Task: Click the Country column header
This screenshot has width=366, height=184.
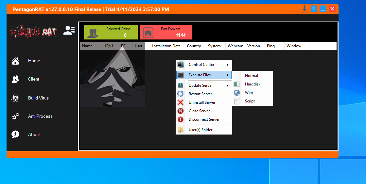Action: click(x=194, y=46)
